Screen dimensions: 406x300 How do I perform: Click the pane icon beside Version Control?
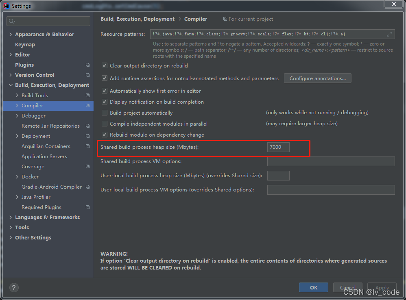(x=87, y=75)
